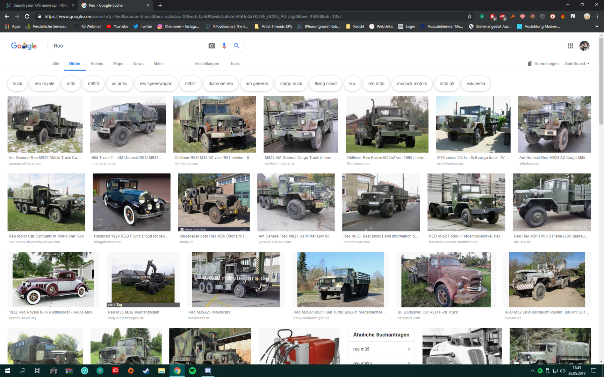The image size is (604, 377).
Task: Open Discord from the taskbar
Action: (208, 371)
